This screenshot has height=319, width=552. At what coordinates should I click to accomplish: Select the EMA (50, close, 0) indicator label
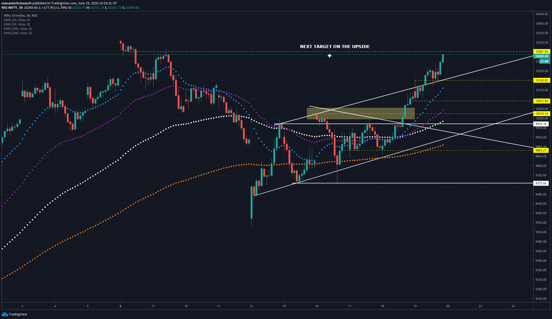[x=17, y=24]
